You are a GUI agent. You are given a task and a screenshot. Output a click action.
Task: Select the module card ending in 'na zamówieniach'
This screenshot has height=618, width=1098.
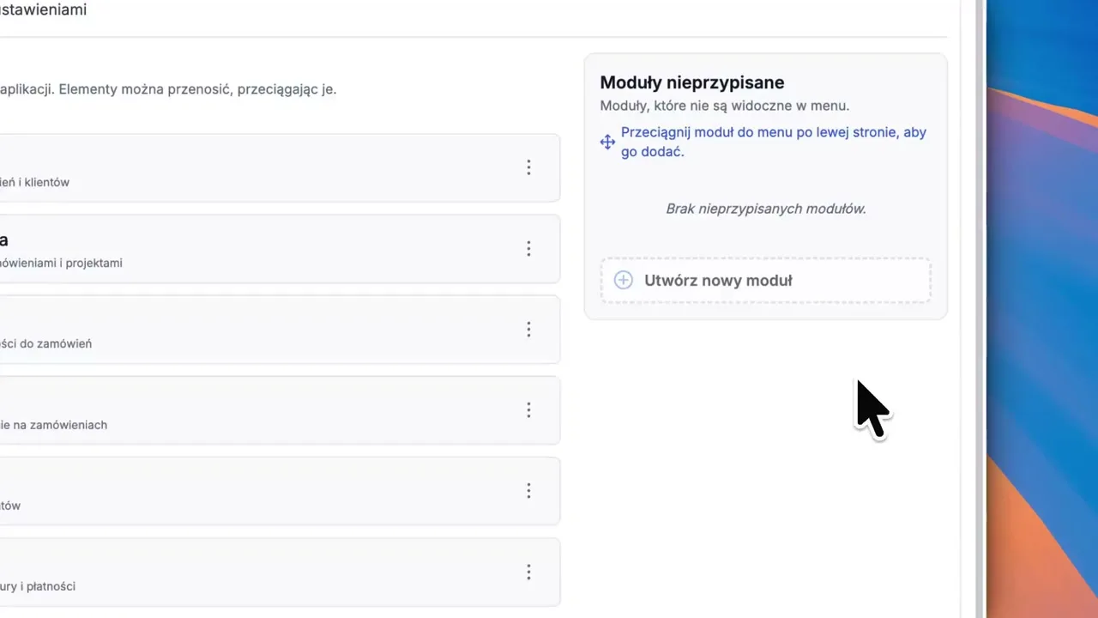pyautogui.click(x=257, y=409)
